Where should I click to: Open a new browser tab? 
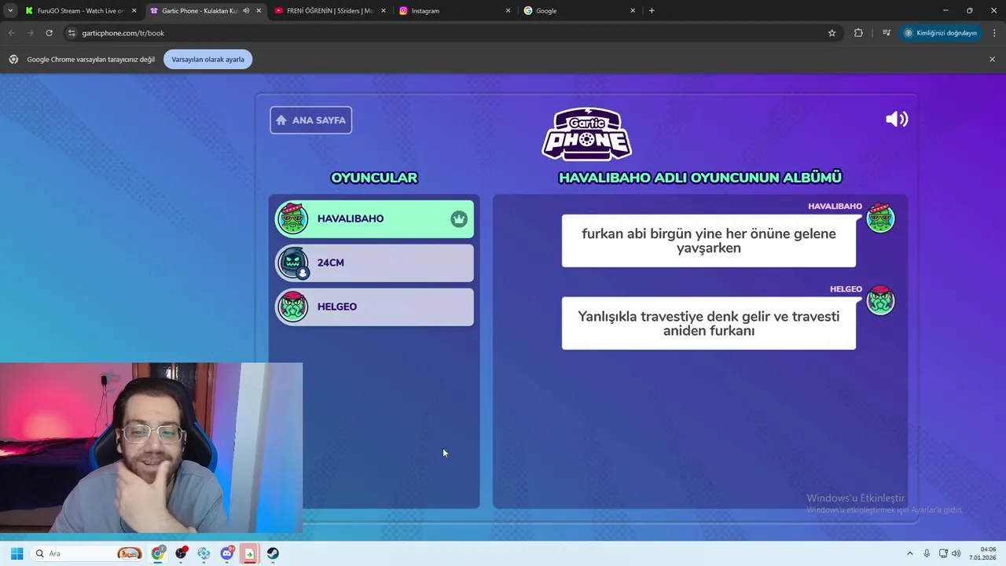coord(652,11)
